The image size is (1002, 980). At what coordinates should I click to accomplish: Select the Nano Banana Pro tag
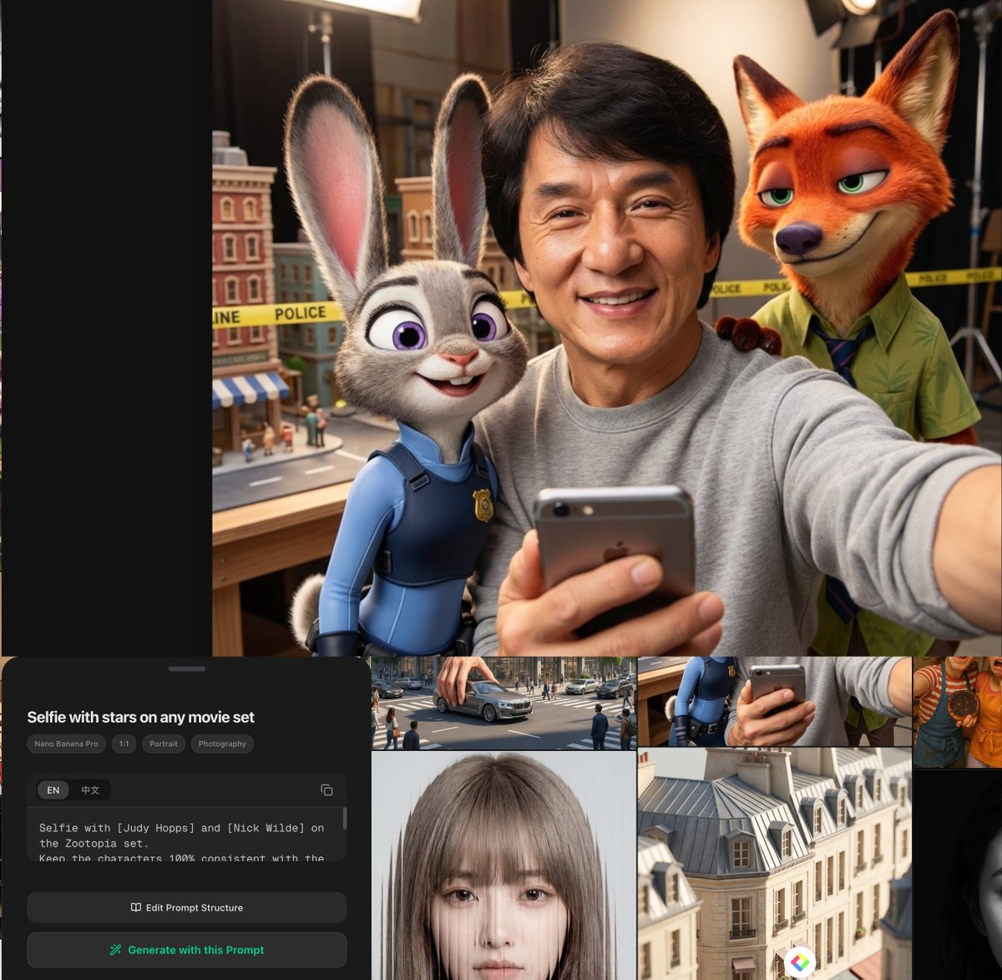66,744
